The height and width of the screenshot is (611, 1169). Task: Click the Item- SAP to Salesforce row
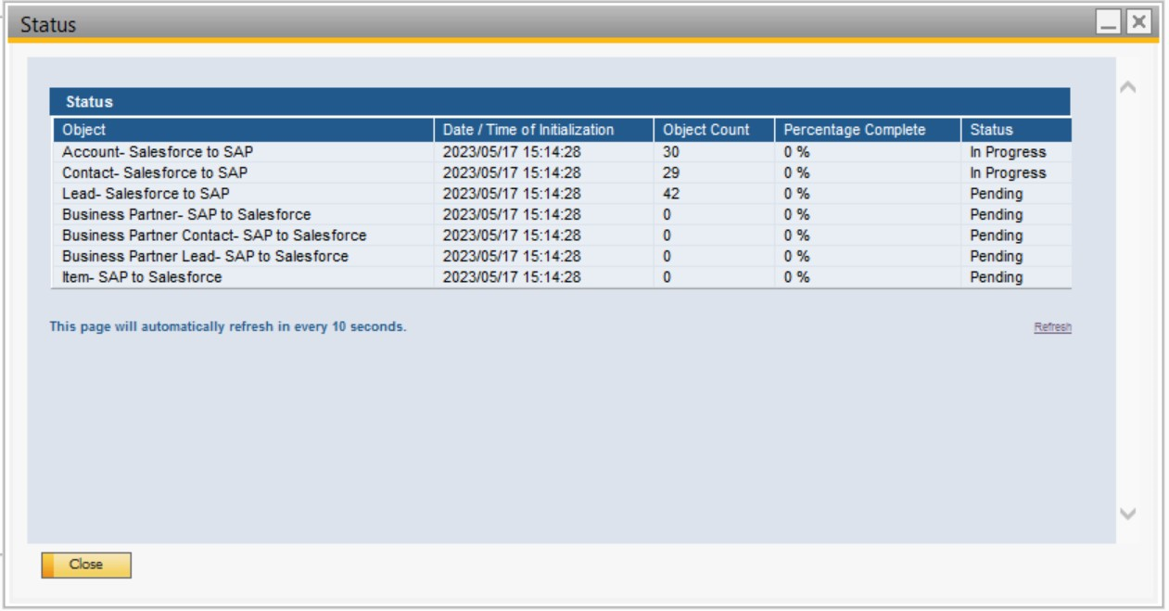tap(142, 277)
